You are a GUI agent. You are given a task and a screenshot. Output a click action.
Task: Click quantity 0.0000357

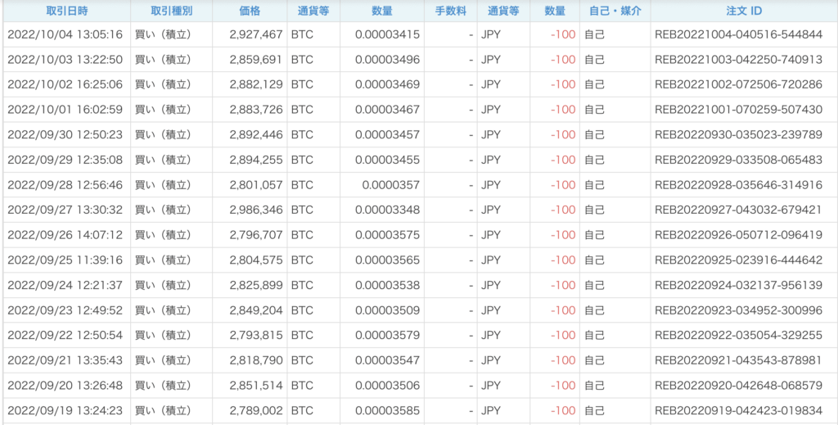[390, 185]
